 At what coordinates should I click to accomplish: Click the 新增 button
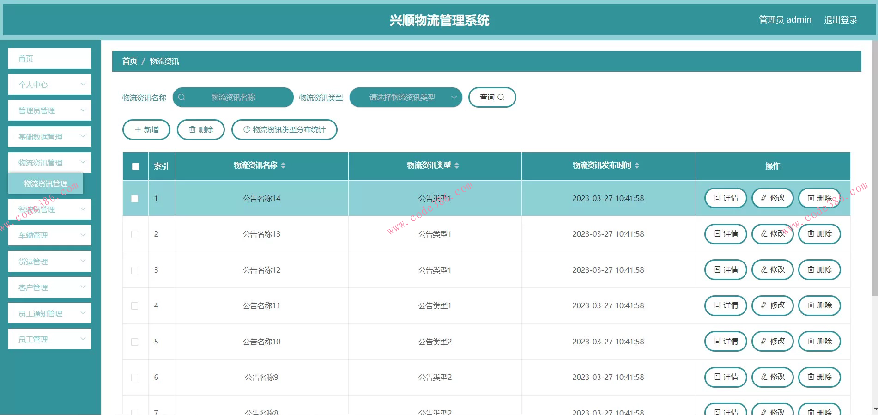[146, 129]
